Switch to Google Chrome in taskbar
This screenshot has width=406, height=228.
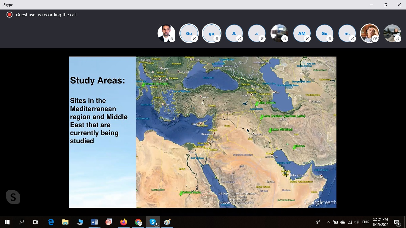(x=138, y=222)
